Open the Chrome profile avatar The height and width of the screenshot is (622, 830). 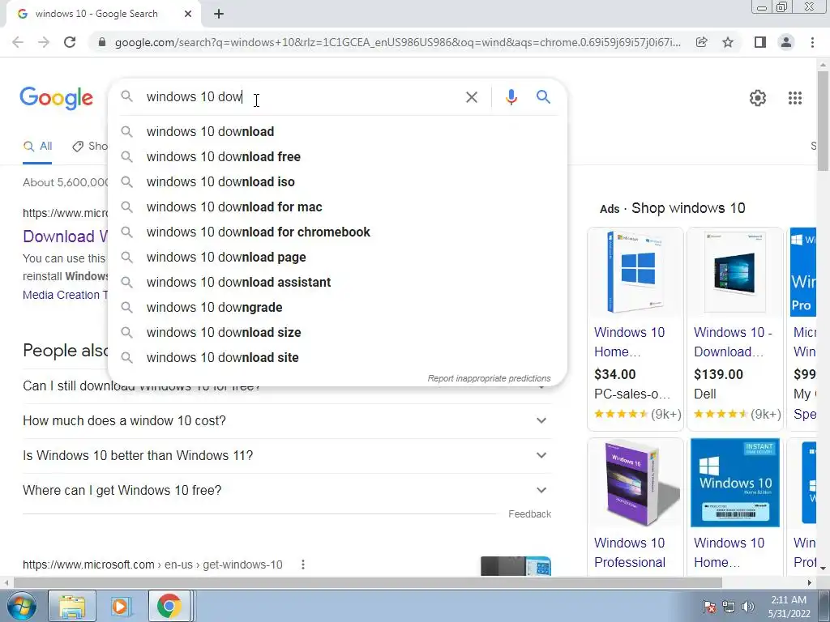[x=786, y=42]
